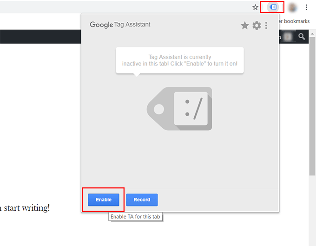Viewport: 316px width, 246px height.
Task: Bookmark this page with the star icon
Action: pyautogui.click(x=255, y=7)
